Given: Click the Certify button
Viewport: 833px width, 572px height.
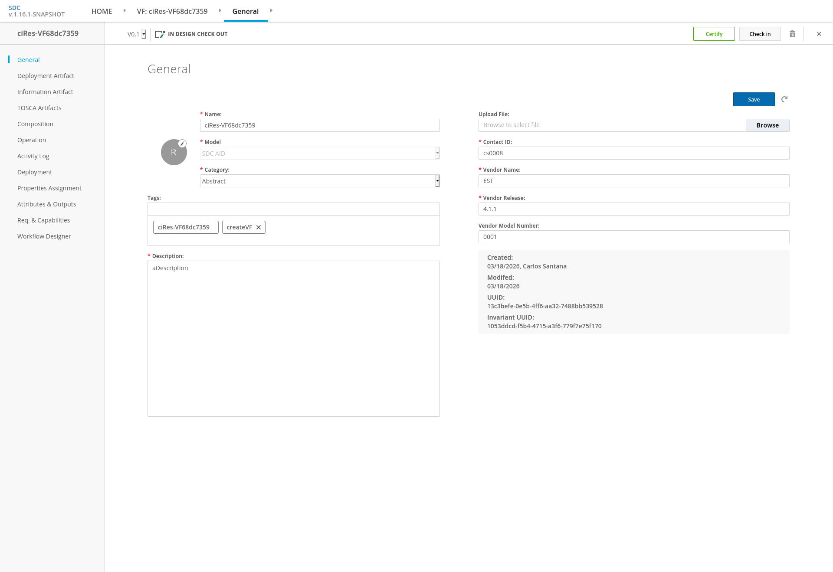Looking at the screenshot, I should [x=714, y=34].
